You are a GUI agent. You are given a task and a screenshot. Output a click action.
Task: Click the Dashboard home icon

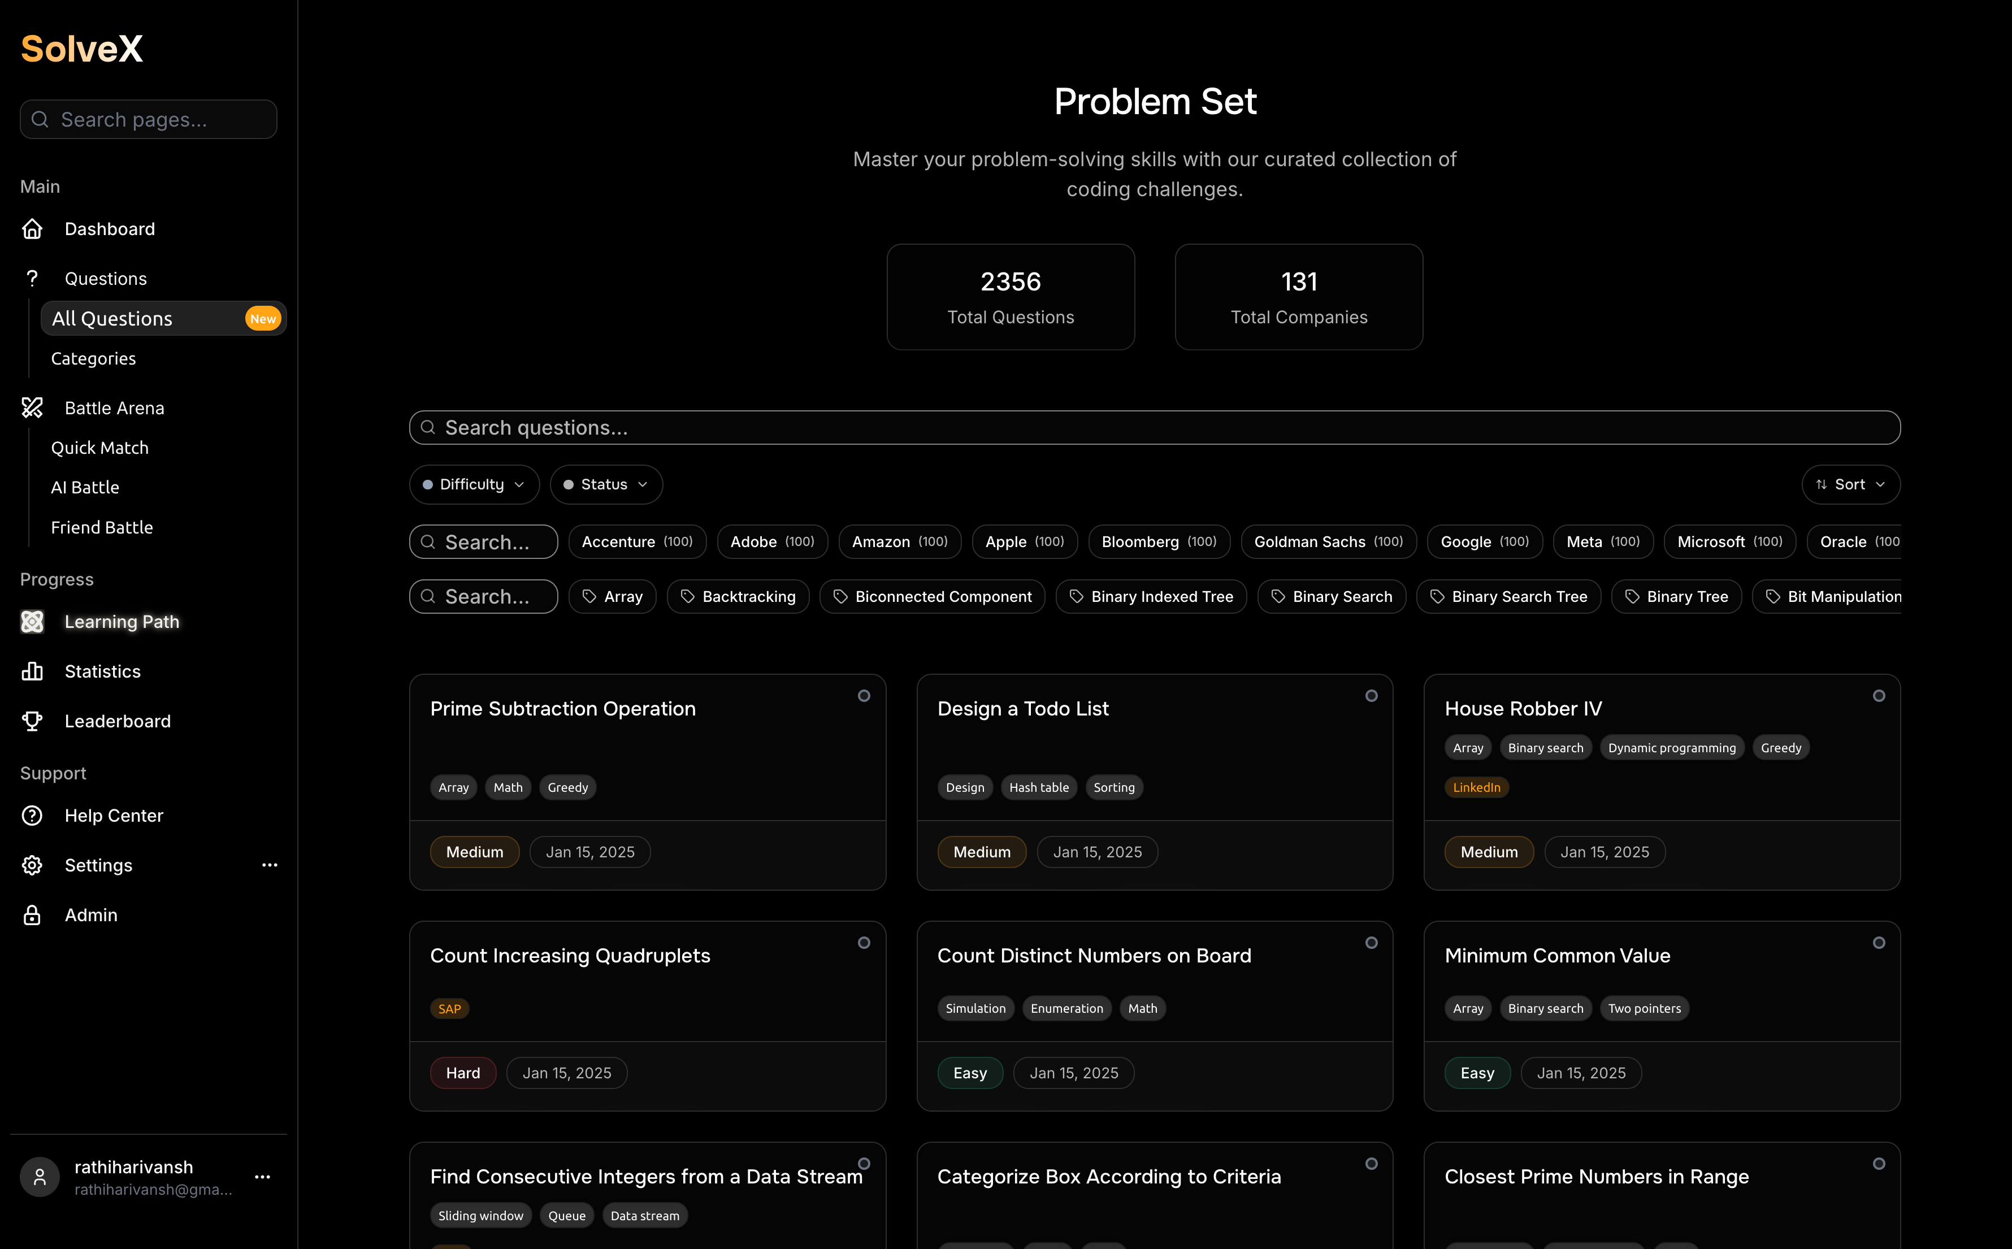(x=32, y=229)
